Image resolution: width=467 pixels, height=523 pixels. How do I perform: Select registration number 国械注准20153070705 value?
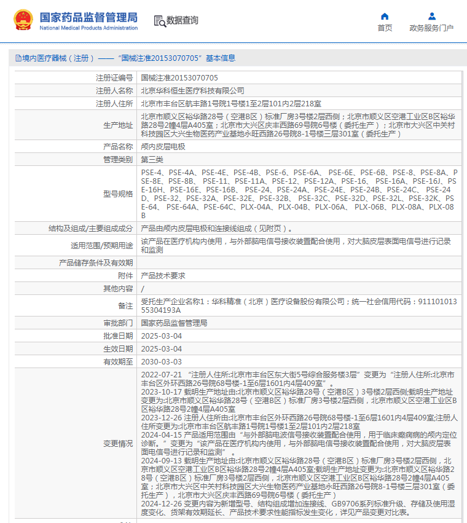179,77
